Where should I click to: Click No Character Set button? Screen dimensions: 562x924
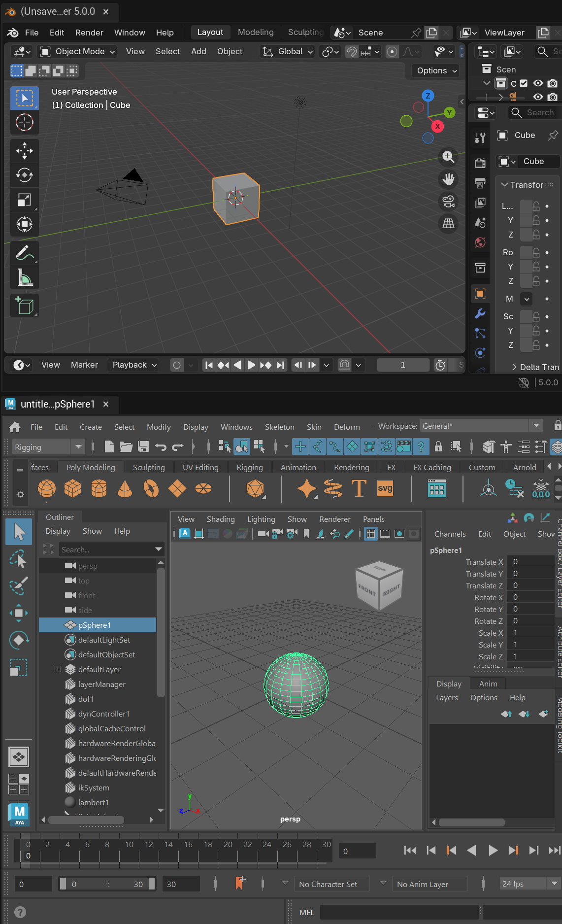(332, 884)
